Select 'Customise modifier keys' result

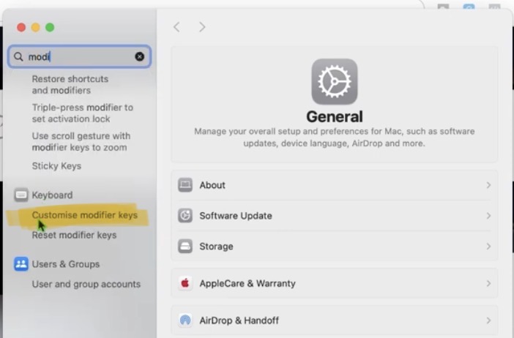coord(85,215)
